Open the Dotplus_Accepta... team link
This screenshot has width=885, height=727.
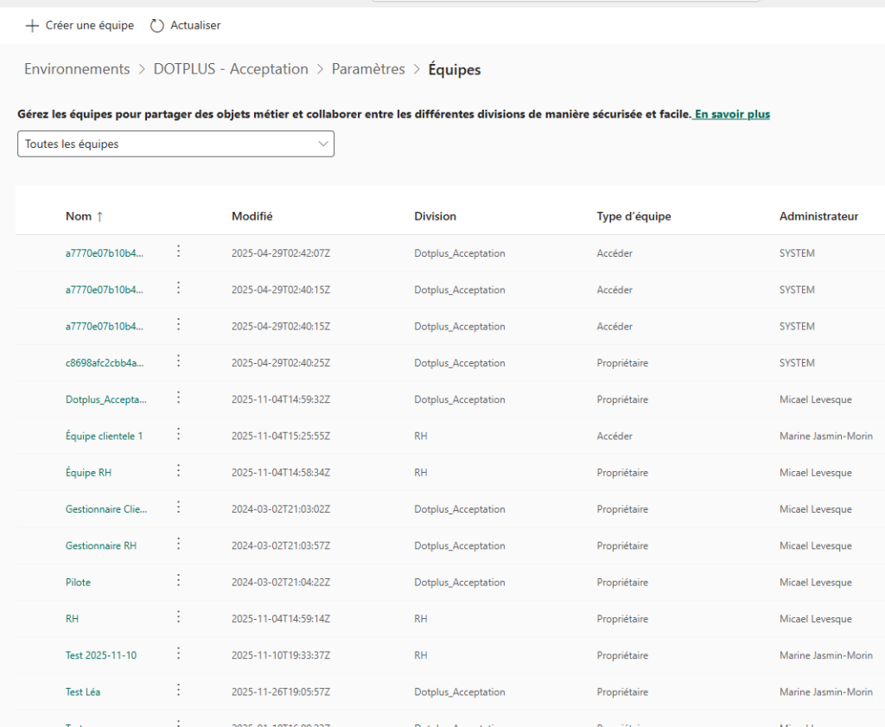point(106,400)
